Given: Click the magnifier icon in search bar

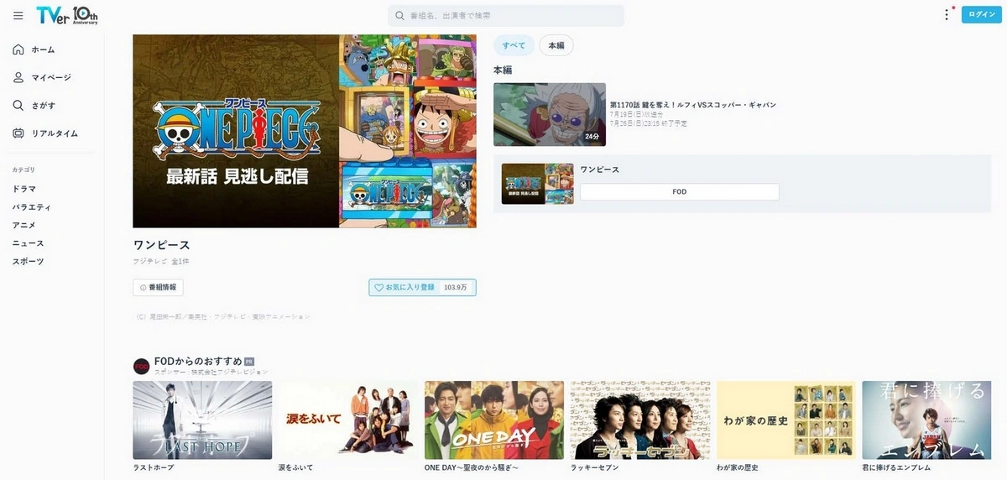Looking at the screenshot, I should point(399,15).
